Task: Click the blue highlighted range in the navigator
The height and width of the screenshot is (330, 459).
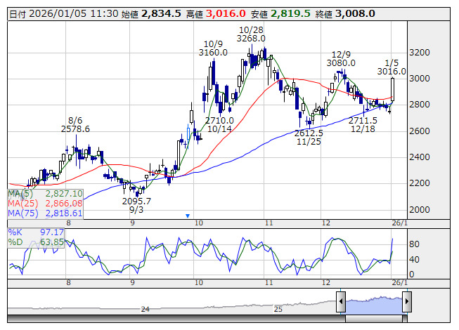Action: [373, 302]
